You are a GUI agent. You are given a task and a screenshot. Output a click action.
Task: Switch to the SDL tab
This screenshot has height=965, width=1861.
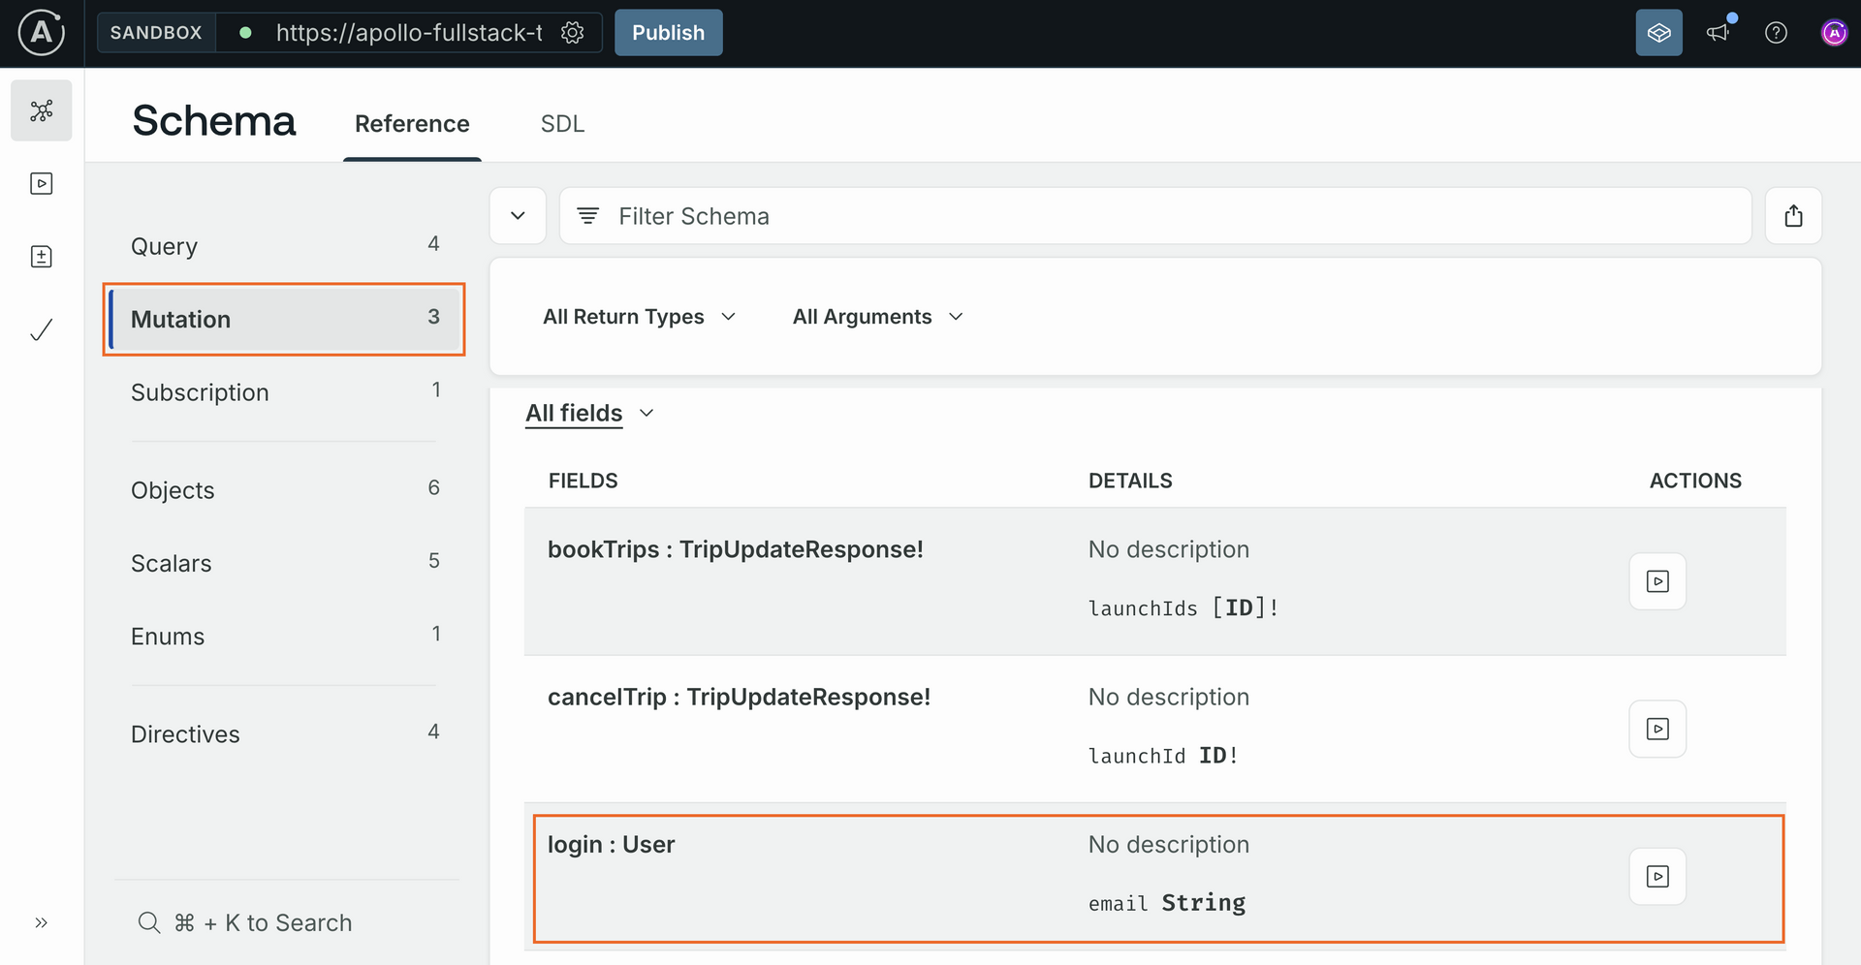pyautogui.click(x=562, y=124)
